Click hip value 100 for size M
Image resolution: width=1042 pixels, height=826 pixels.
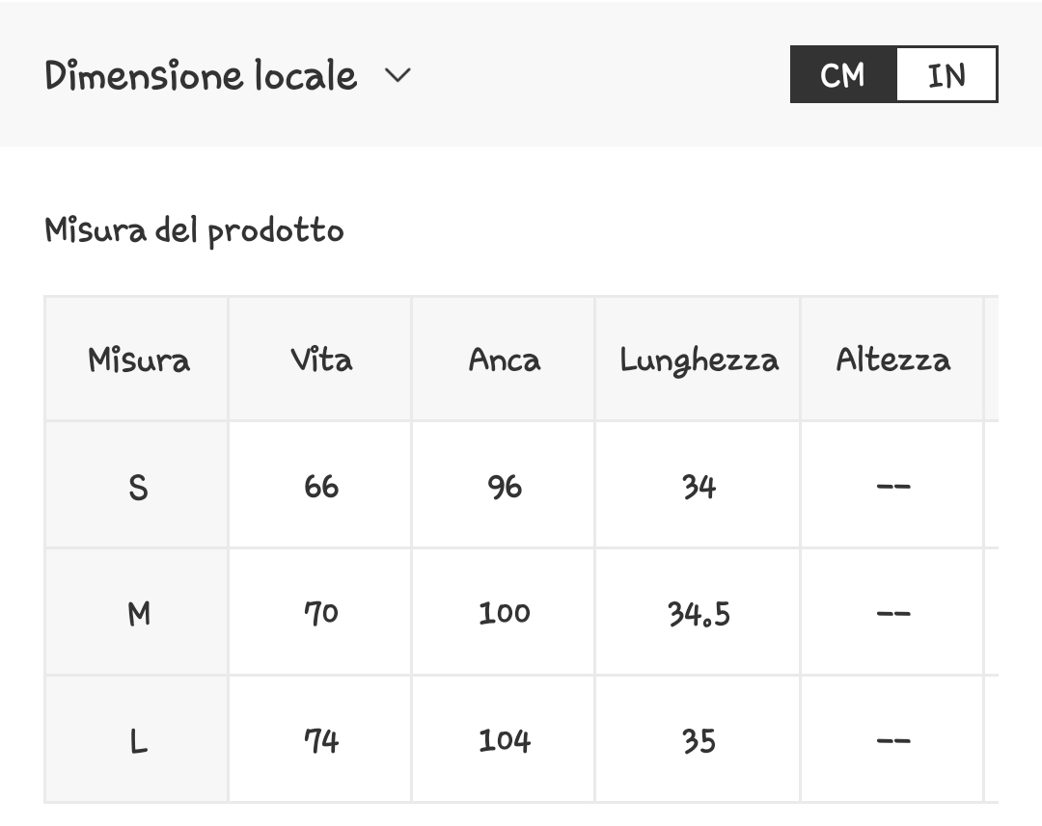coord(504,614)
